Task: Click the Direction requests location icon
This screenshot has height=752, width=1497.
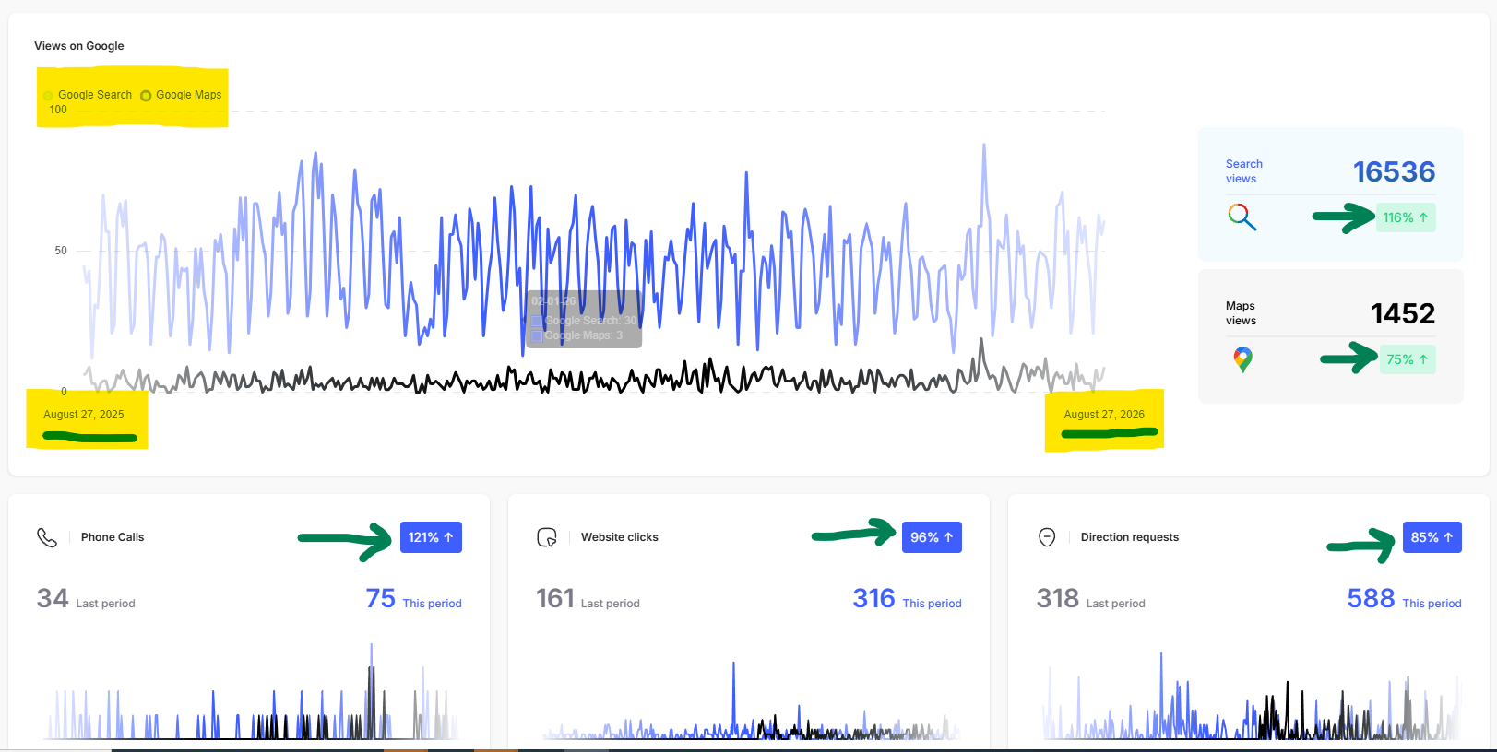Action: 1047,537
